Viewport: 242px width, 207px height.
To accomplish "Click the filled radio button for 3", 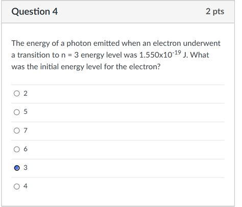I will click(x=17, y=168).
